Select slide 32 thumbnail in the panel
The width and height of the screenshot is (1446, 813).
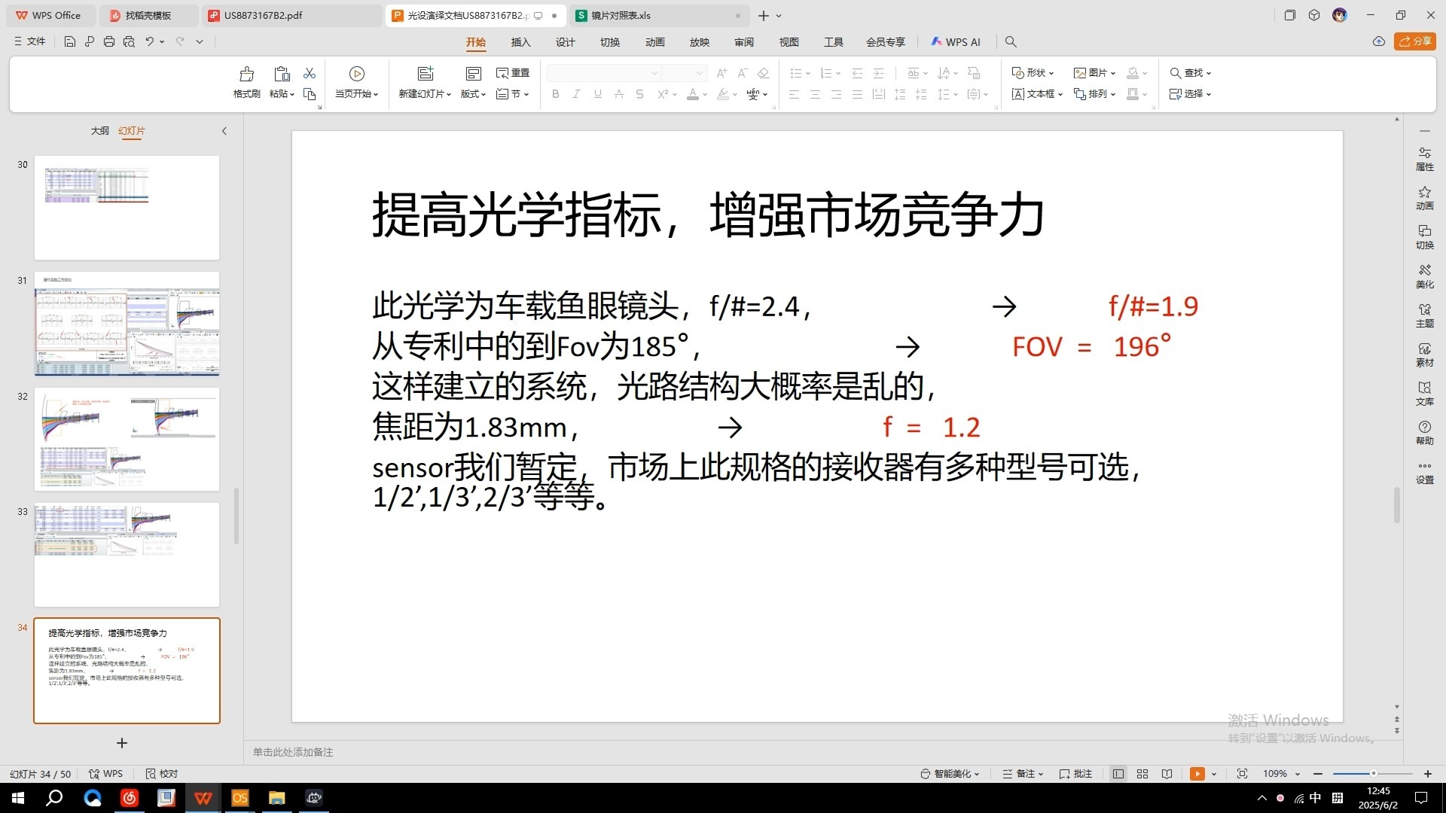pos(127,439)
